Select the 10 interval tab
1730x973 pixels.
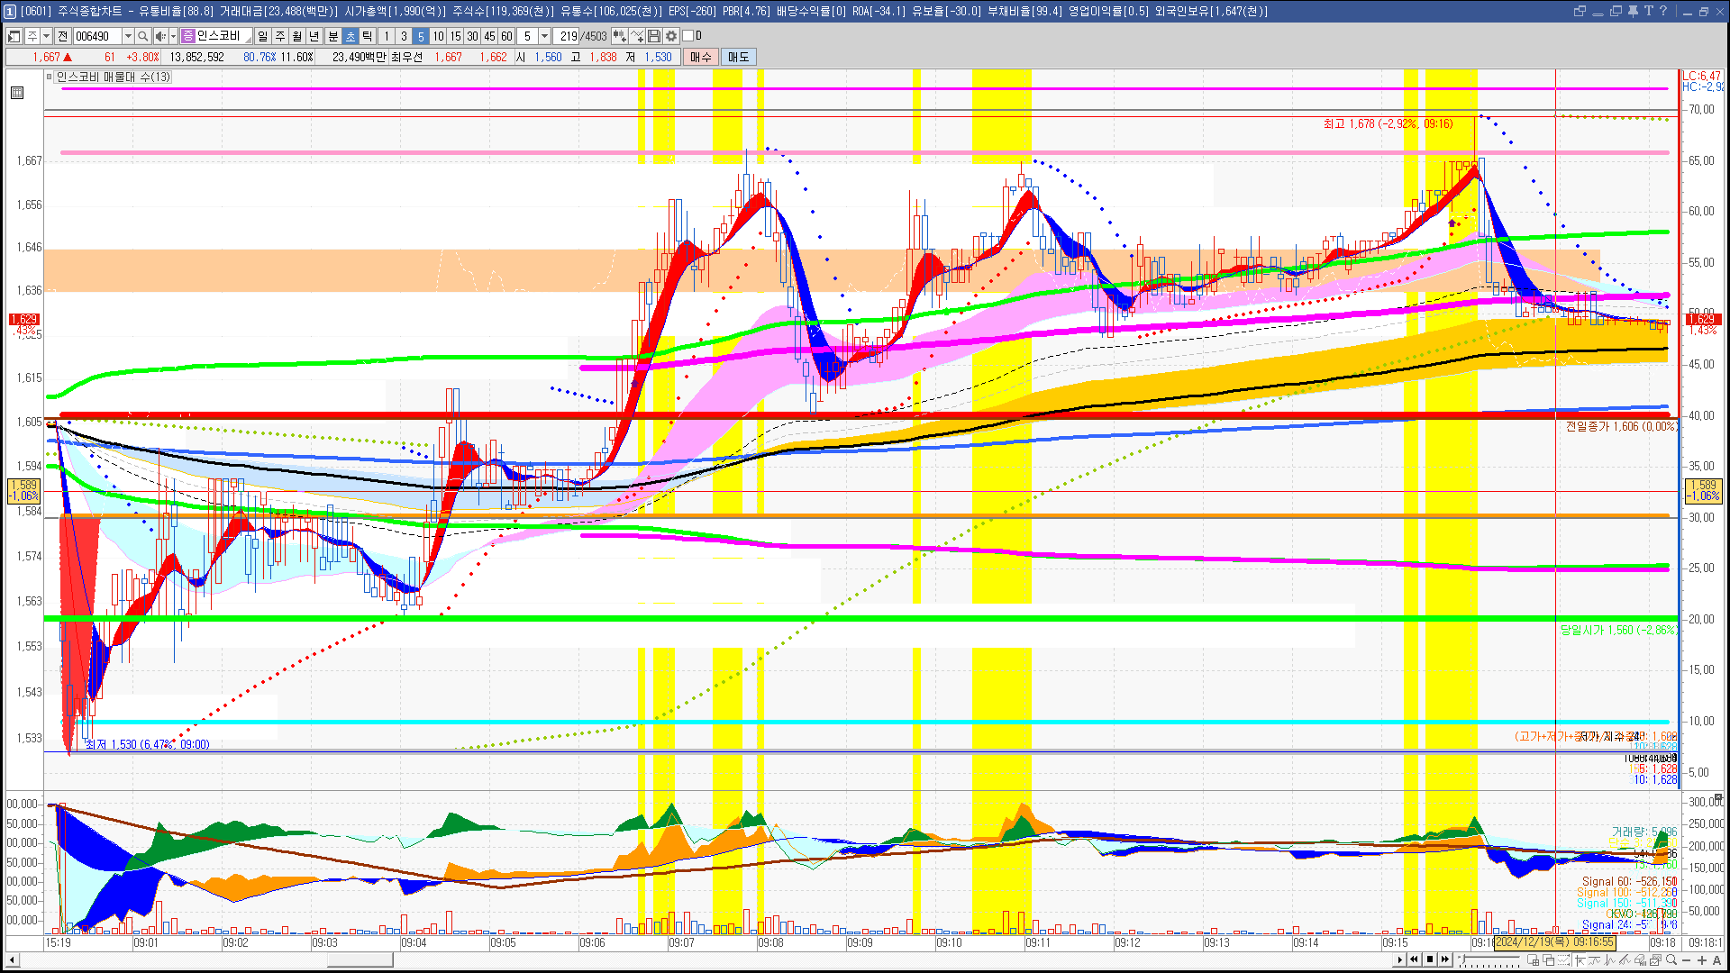point(438,36)
